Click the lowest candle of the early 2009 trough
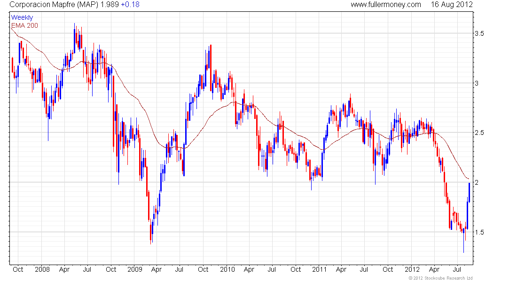Viewport: 517px width, 282px height. coord(151,233)
